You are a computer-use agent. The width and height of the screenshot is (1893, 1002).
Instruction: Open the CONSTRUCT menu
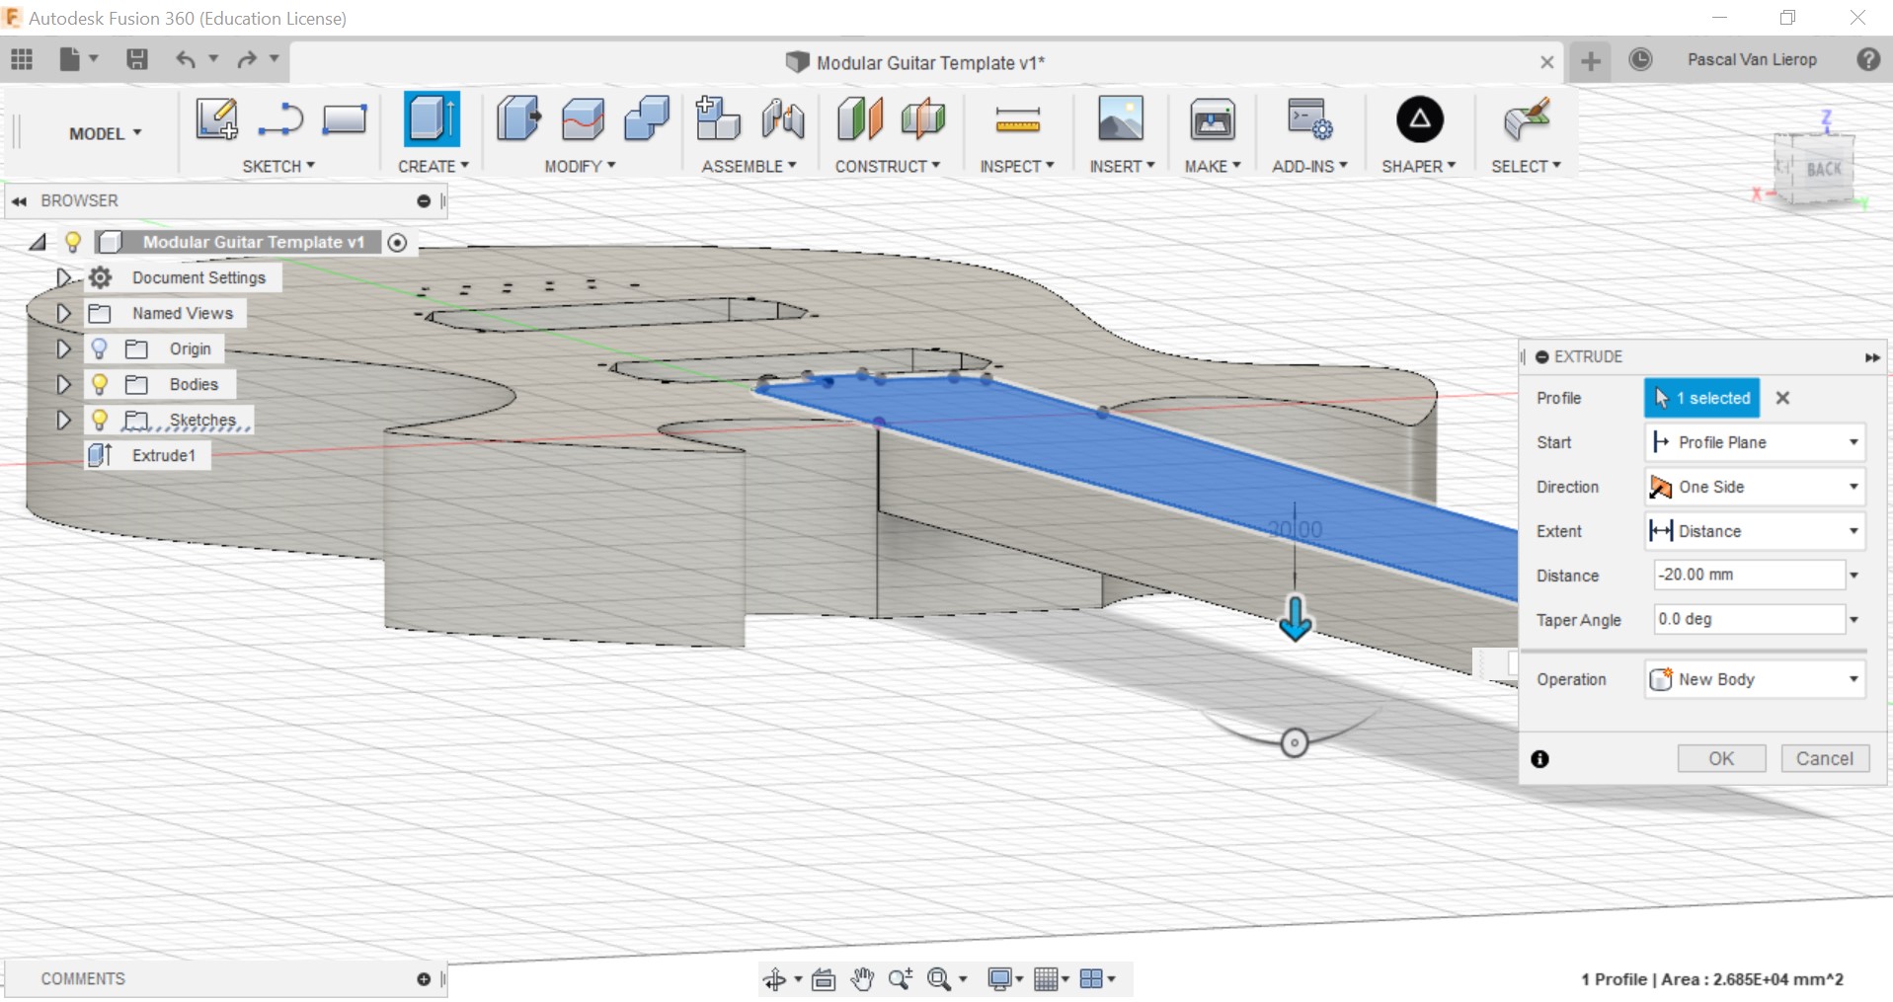tap(887, 167)
